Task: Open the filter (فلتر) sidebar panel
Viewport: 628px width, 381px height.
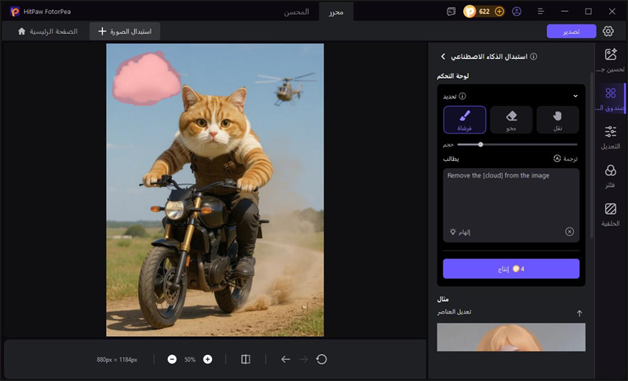Action: click(x=611, y=175)
